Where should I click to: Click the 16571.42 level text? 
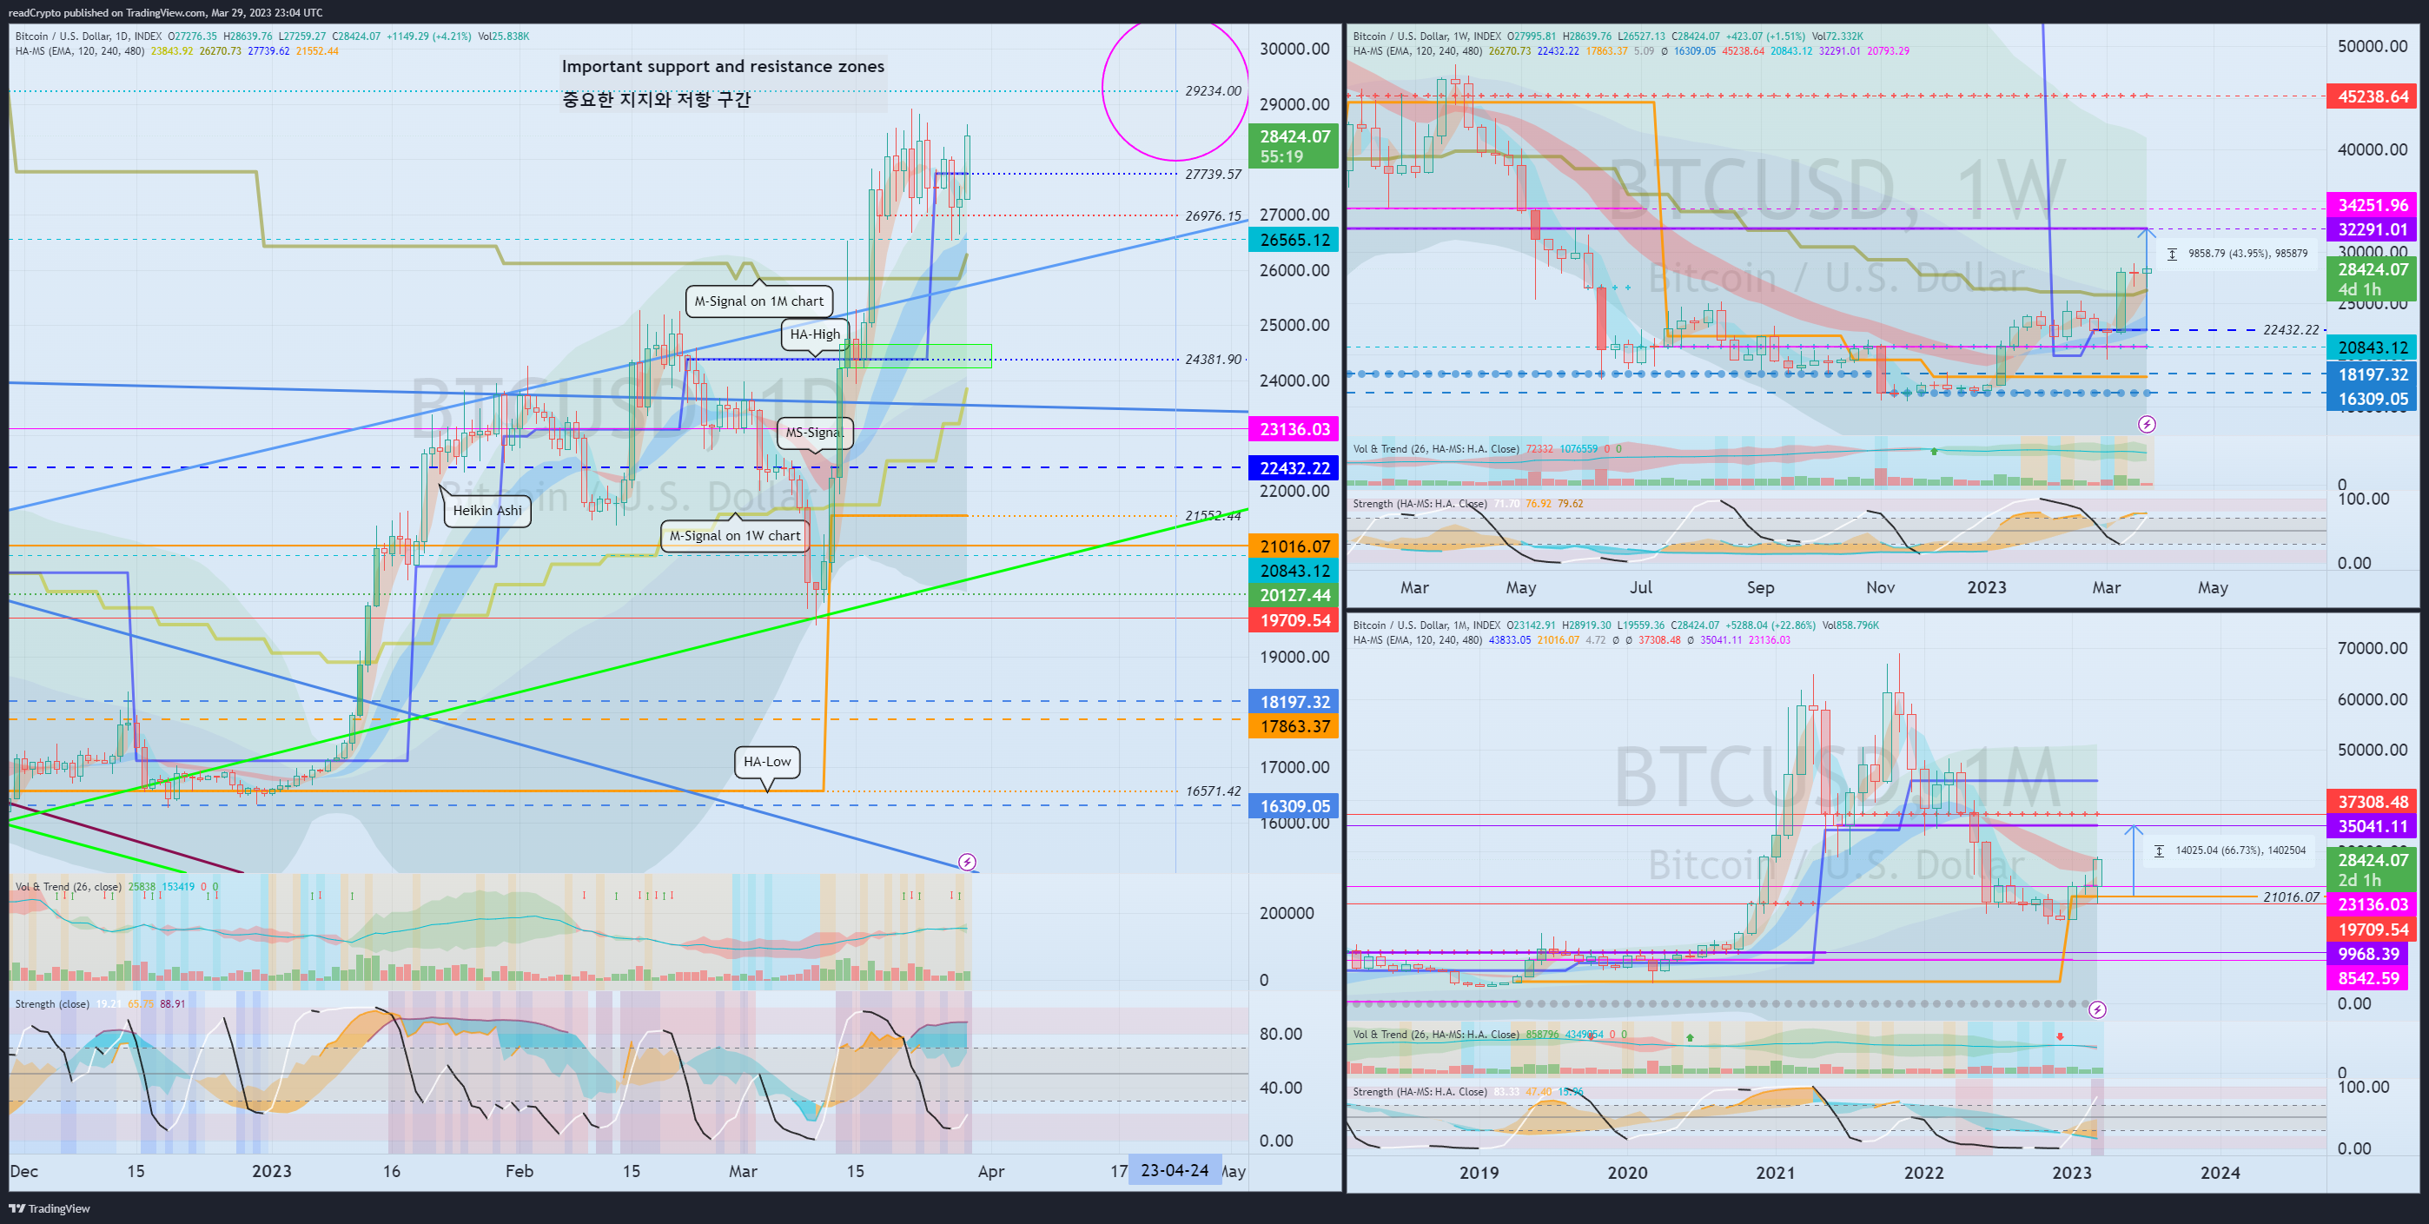[1213, 791]
